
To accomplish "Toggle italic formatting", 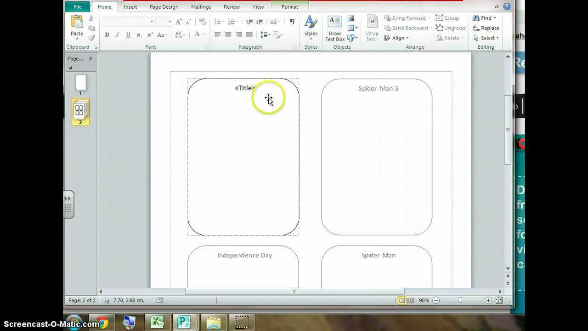I will pyautogui.click(x=118, y=34).
